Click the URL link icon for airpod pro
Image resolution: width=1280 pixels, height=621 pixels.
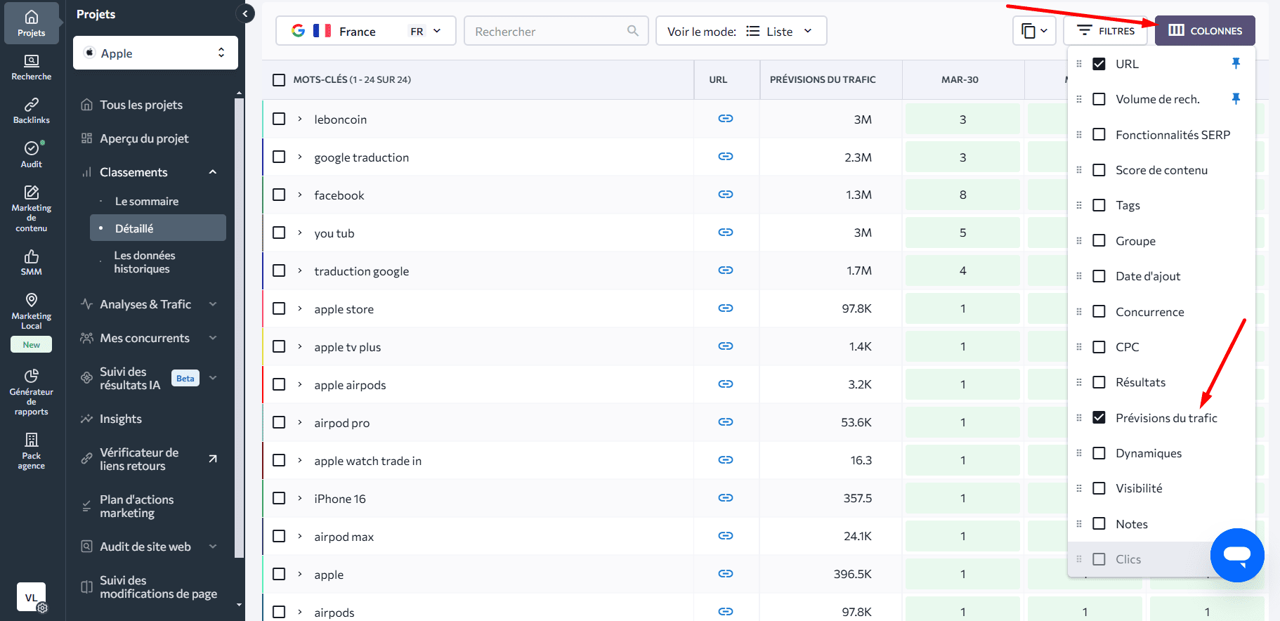[726, 422]
